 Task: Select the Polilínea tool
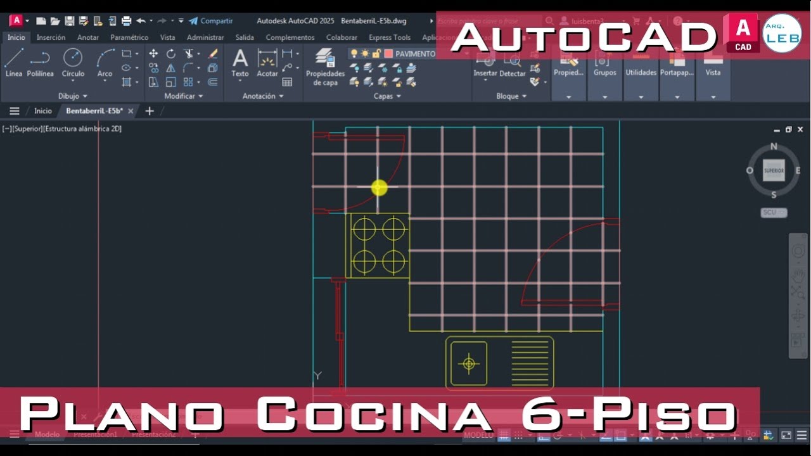(40, 63)
